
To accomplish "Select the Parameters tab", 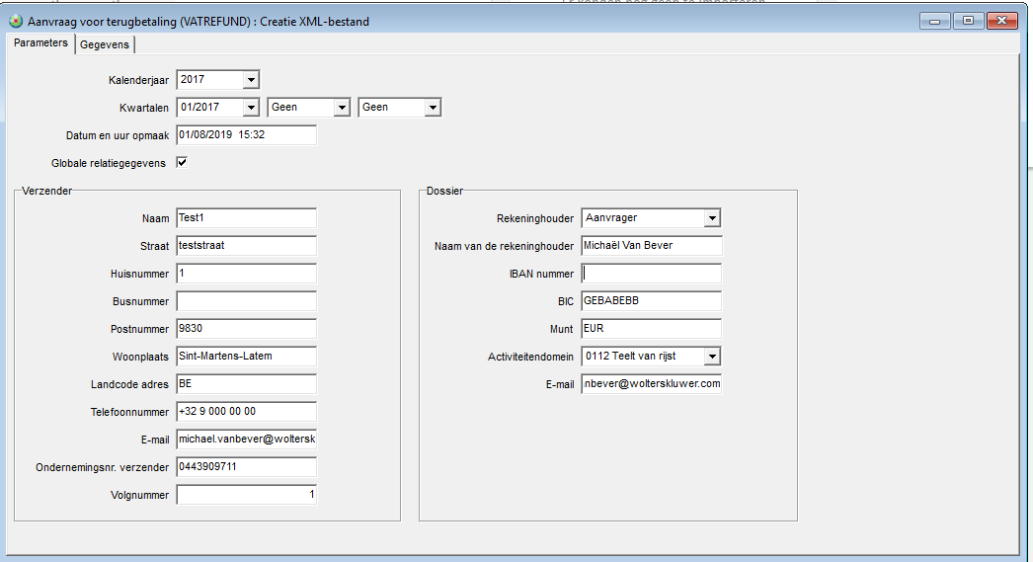I will pos(40,42).
